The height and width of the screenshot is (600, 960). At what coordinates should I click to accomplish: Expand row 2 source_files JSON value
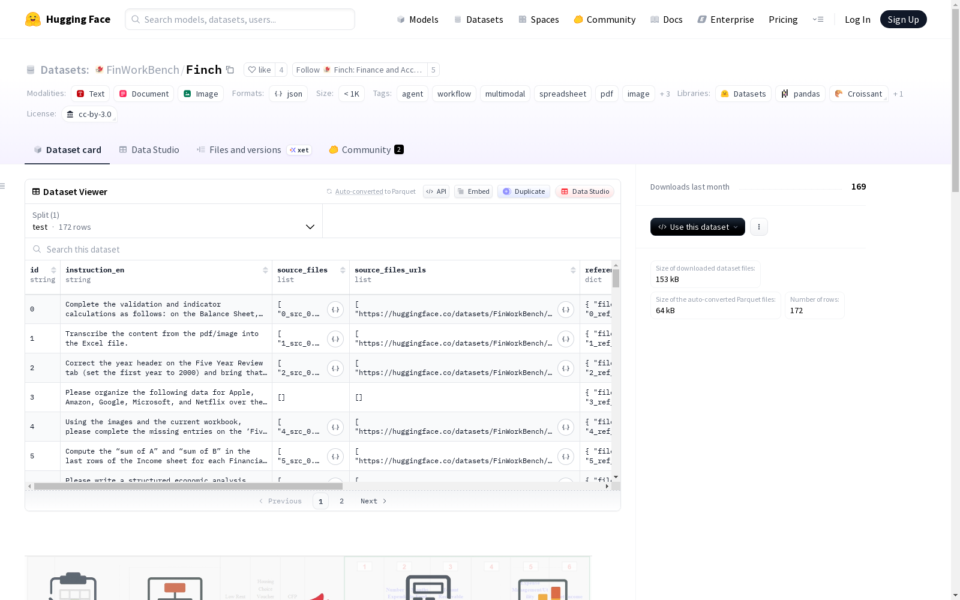pyautogui.click(x=335, y=368)
